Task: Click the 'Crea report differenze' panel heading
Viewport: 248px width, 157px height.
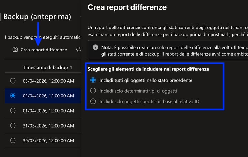Action: tap(127, 7)
